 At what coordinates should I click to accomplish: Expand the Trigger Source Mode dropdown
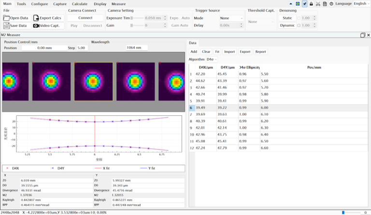(231, 18)
